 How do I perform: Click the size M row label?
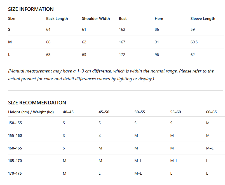(x=10, y=42)
